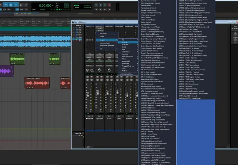The height and width of the screenshot is (165, 238).
Task: Solo the Sprecher channel
Action: tap(98, 80)
